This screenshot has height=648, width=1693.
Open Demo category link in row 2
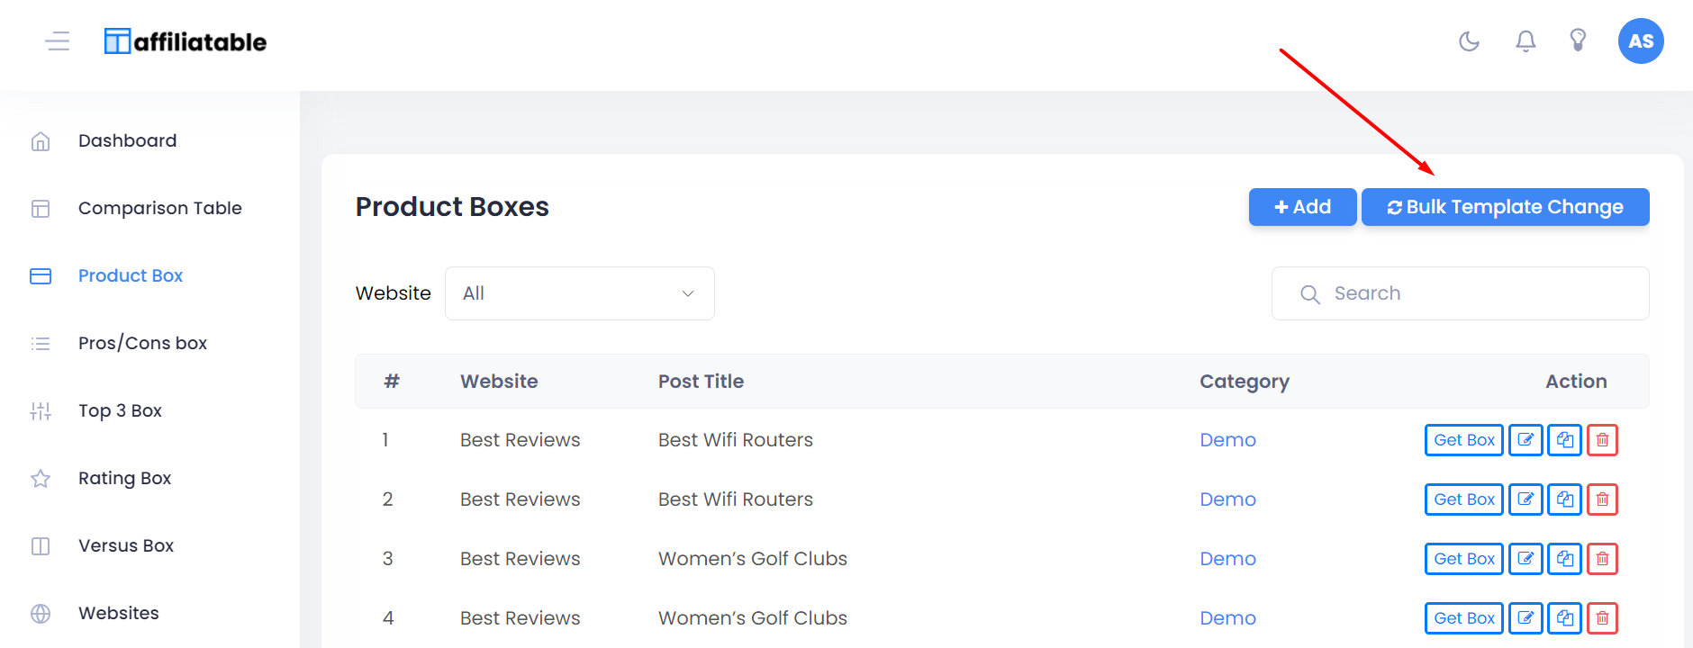click(1227, 499)
